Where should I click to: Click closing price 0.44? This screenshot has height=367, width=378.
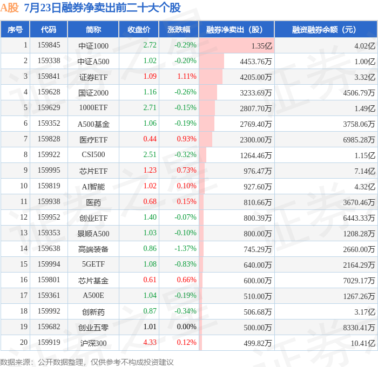150,139
